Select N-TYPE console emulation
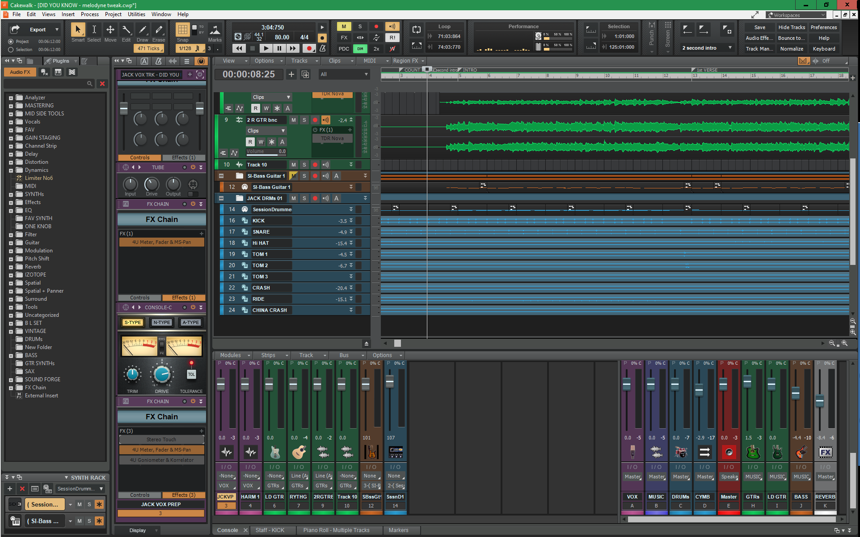860x537 pixels. [x=162, y=322]
